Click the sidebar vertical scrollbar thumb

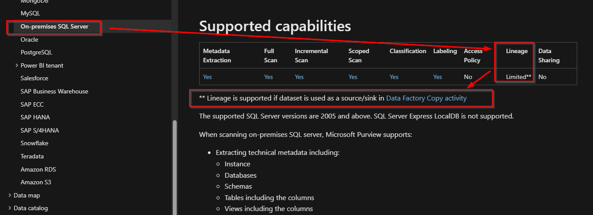175,167
